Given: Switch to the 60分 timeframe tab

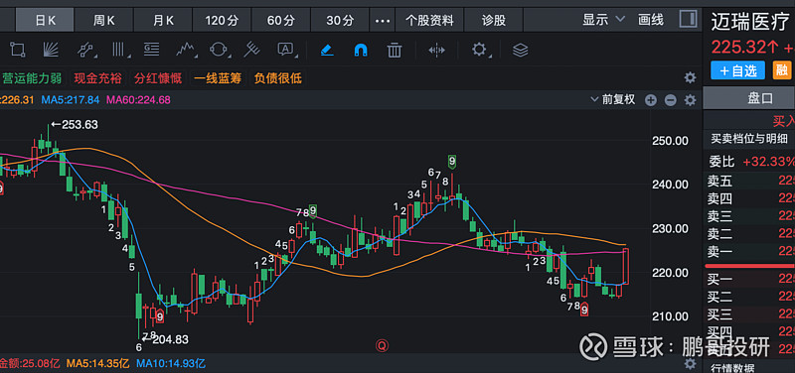Looking at the screenshot, I should [x=281, y=21].
